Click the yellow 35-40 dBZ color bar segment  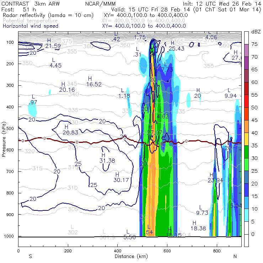pyautogui.click(x=246, y=139)
